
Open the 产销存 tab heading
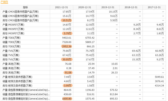pos(4,2)
